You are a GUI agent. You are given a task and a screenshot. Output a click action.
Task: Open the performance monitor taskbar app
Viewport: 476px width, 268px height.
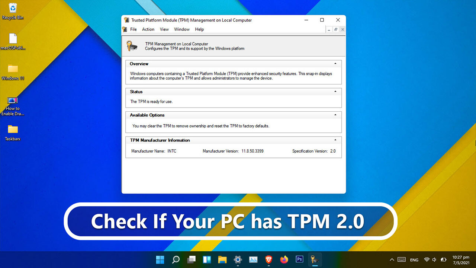tap(253, 259)
